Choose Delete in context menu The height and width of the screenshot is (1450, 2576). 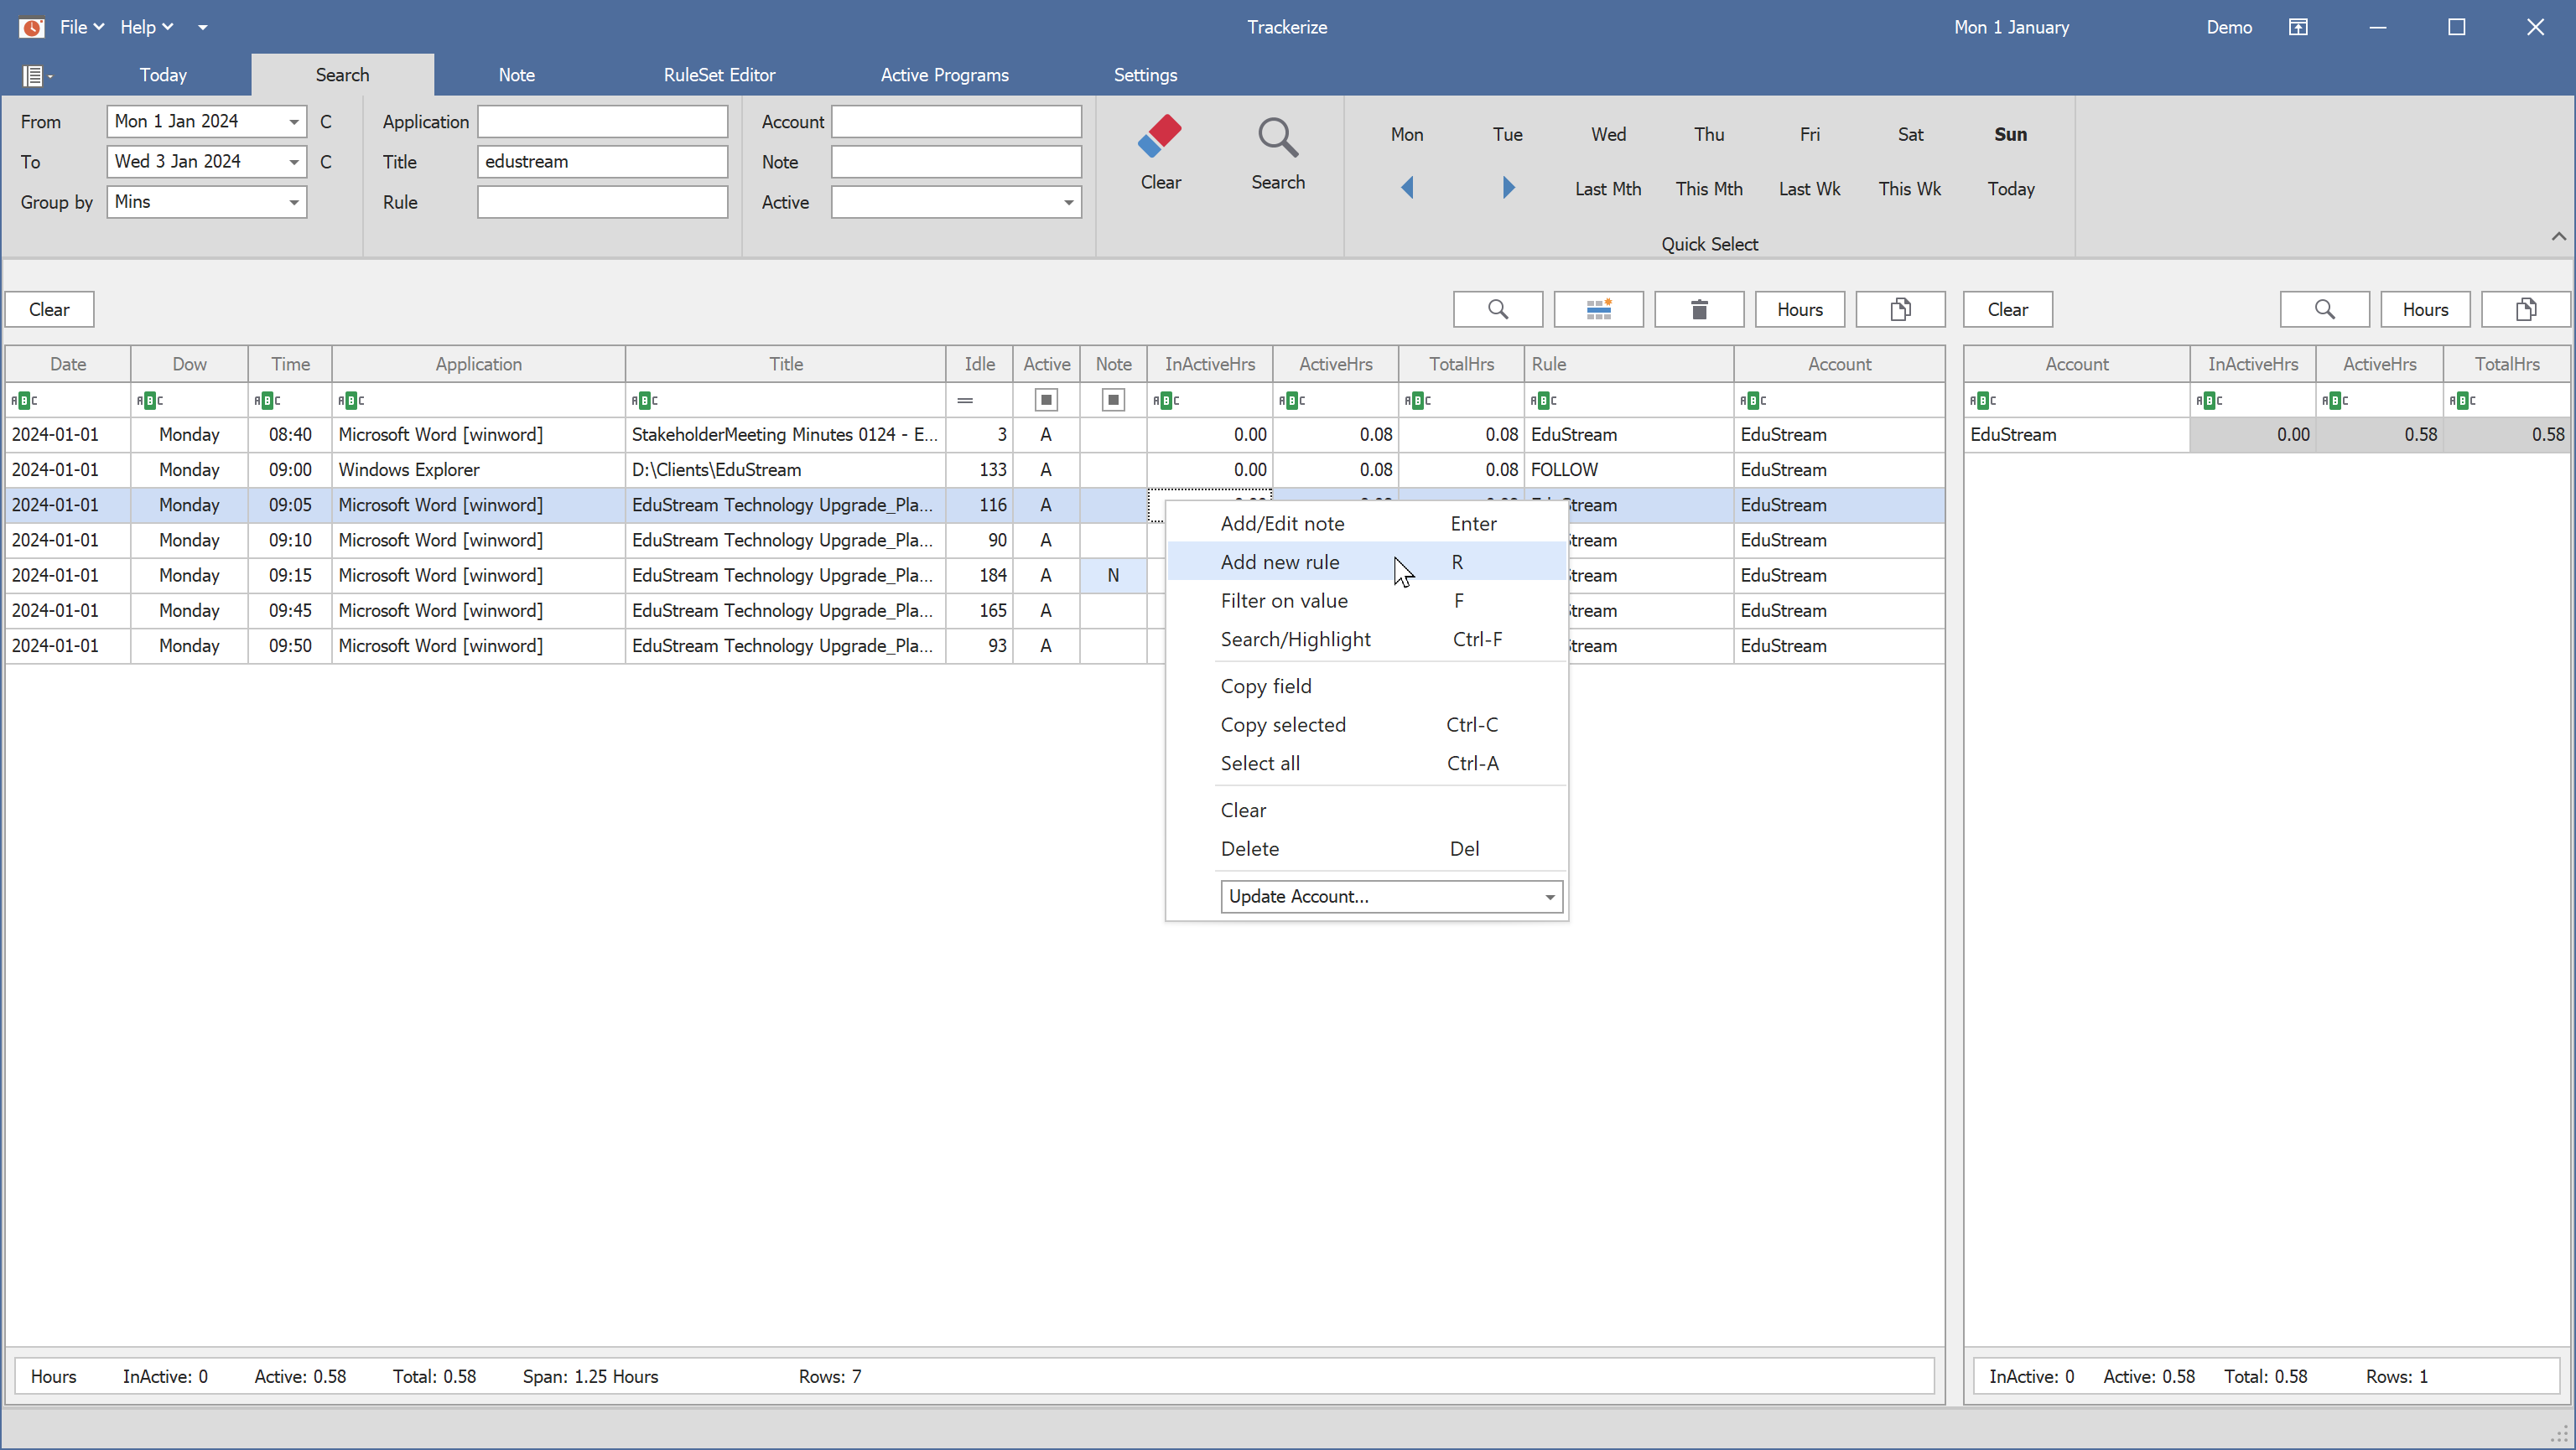[x=1366, y=849]
